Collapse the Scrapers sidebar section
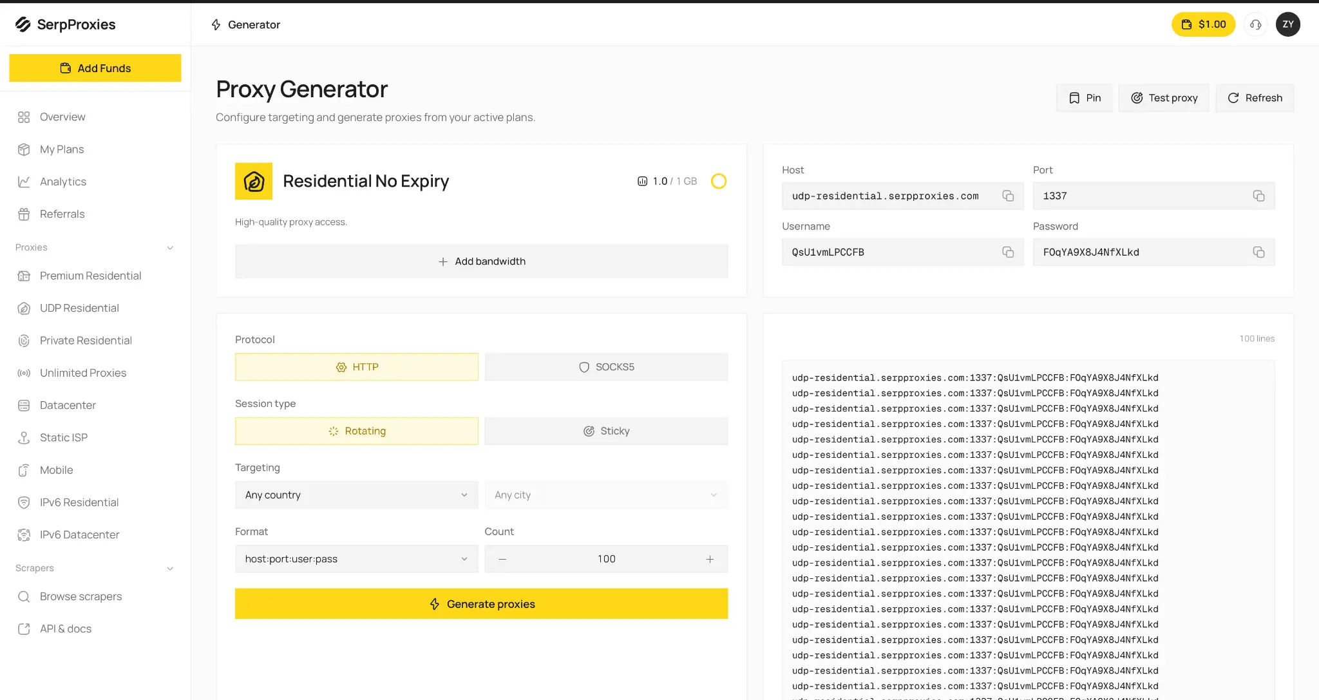Viewport: 1319px width, 700px height. pyautogui.click(x=170, y=569)
